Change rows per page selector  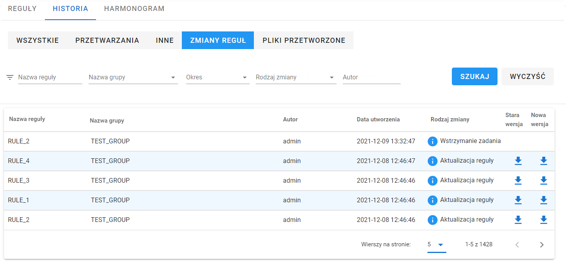437,245
